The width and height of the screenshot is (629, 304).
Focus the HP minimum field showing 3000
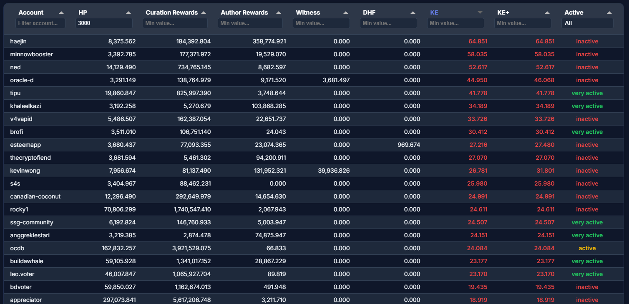pyautogui.click(x=104, y=23)
